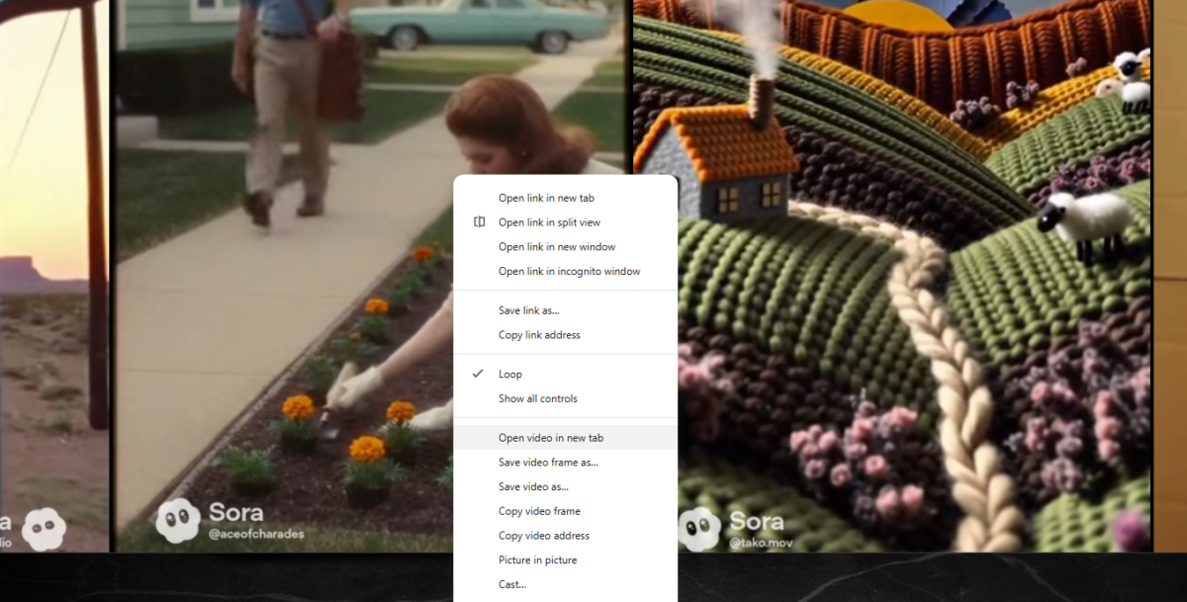Choose Cast from the context menu
Image resolution: width=1187 pixels, height=602 pixels.
coord(511,584)
